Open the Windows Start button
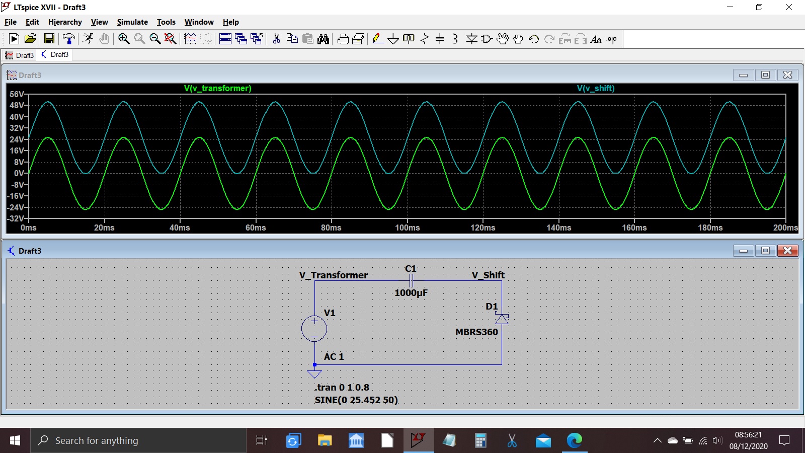The image size is (805, 453). 15,441
